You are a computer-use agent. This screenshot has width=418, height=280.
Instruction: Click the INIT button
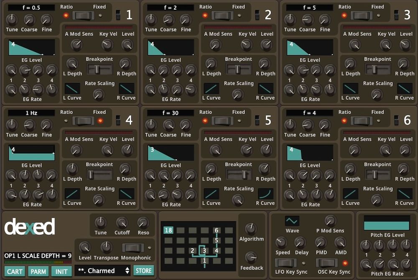(x=61, y=272)
